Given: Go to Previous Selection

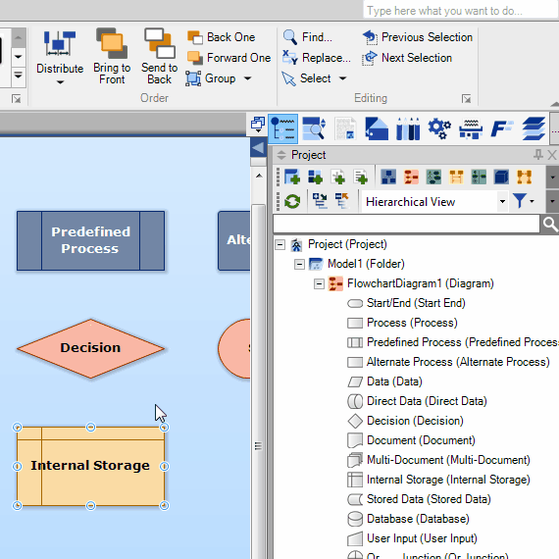Looking at the screenshot, I should tap(418, 37).
